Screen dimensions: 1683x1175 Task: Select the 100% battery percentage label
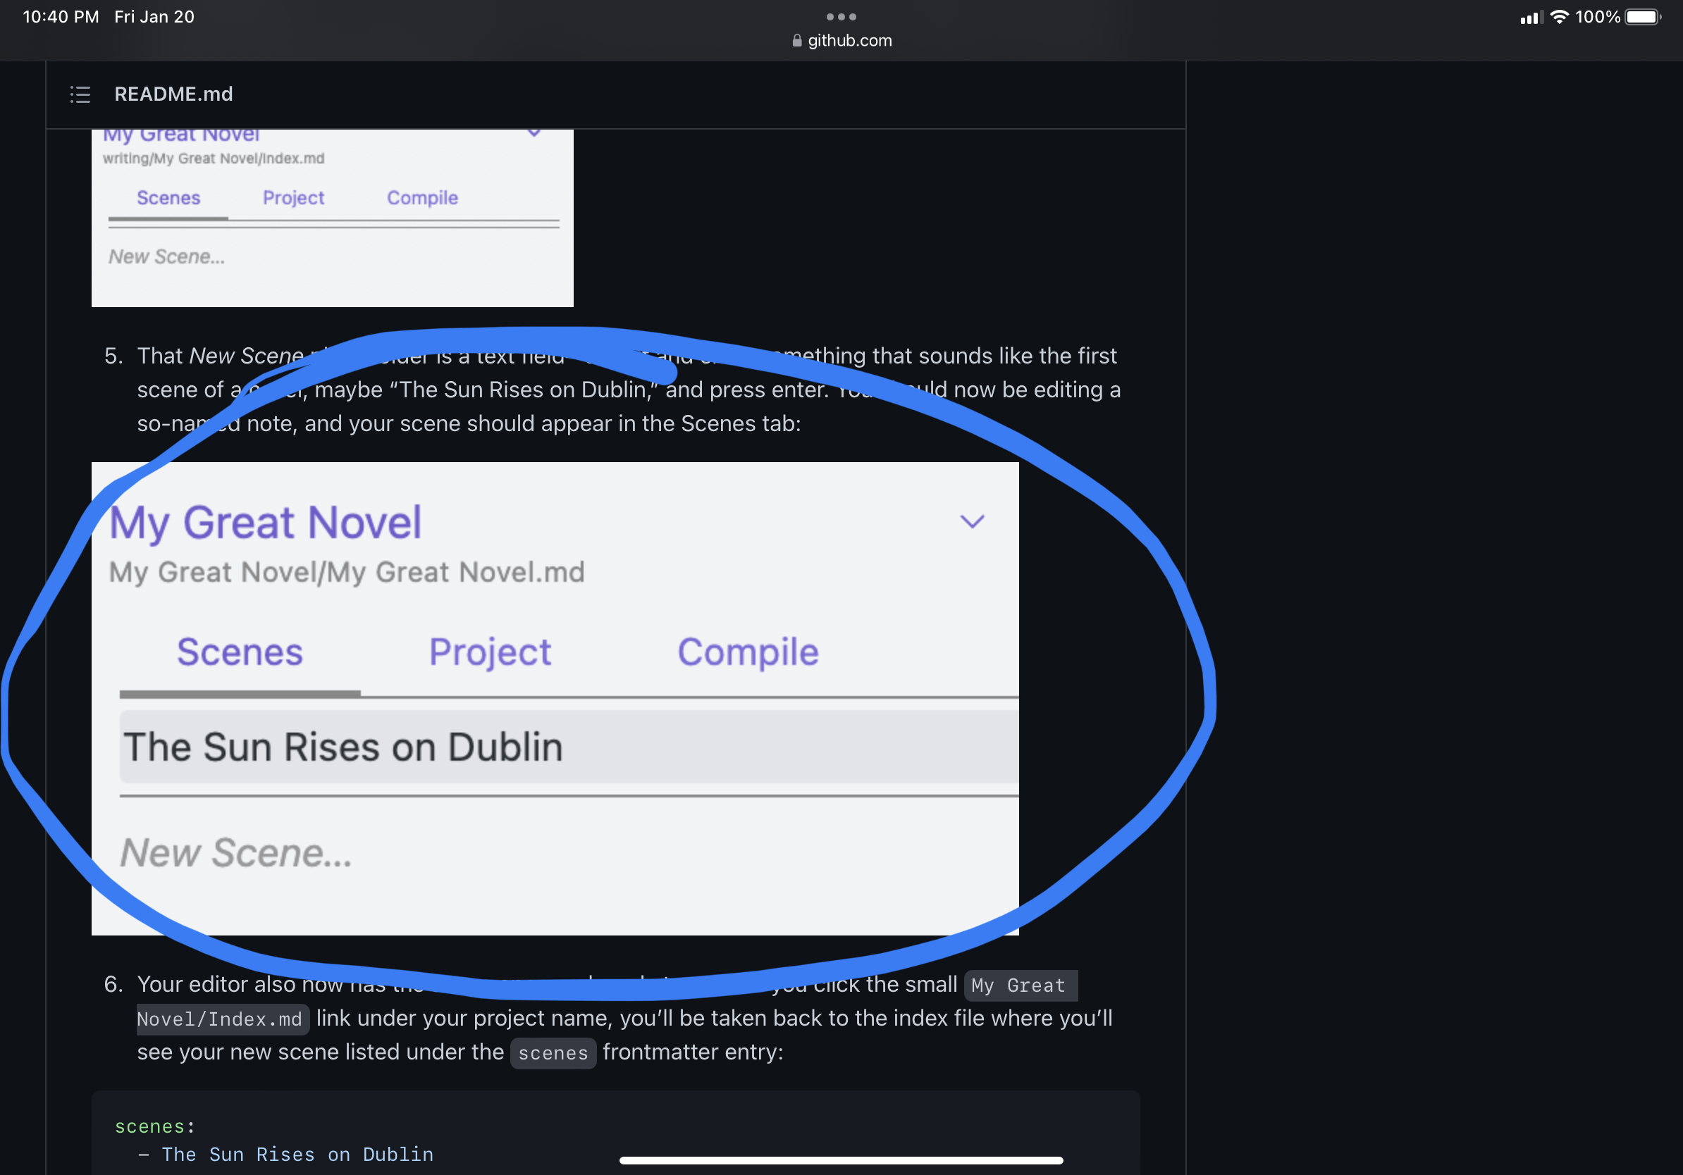click(x=1599, y=17)
